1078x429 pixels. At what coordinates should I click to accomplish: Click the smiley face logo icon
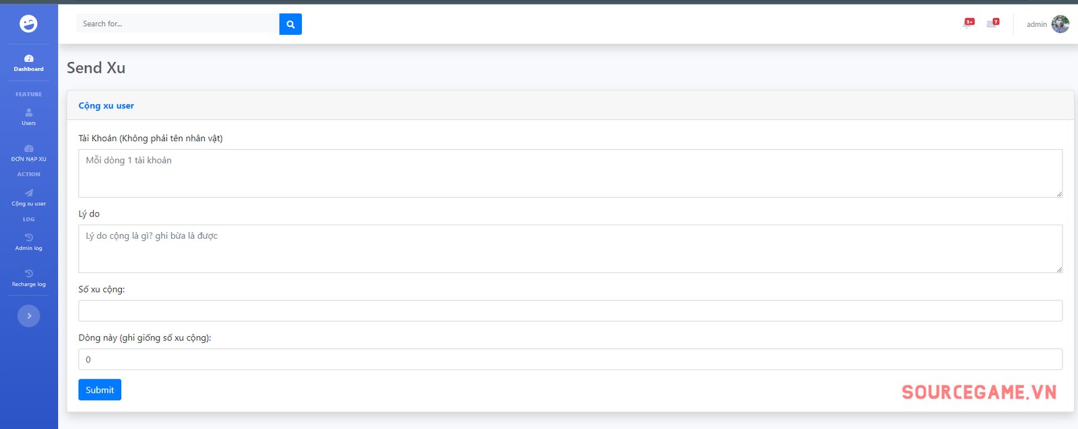pyautogui.click(x=28, y=24)
